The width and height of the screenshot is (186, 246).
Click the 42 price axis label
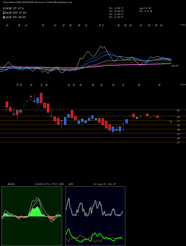178,110
